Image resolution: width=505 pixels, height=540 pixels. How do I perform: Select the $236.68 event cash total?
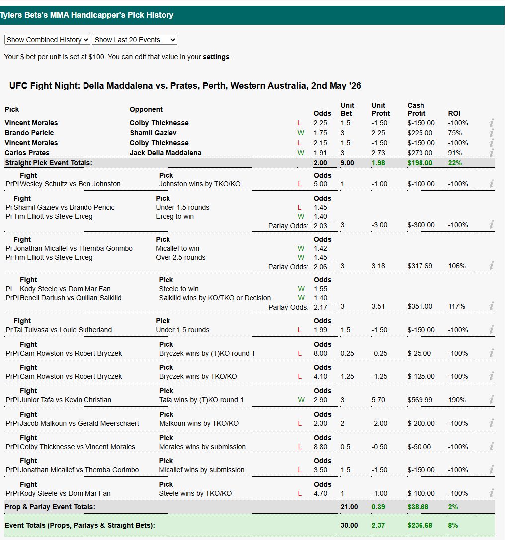tap(420, 525)
